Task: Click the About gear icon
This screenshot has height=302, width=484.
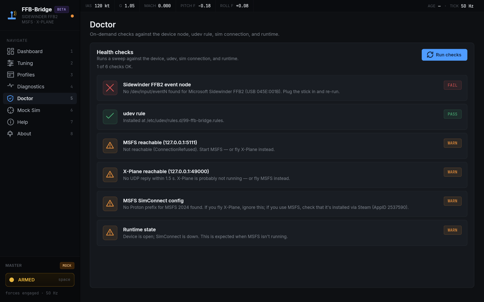Action: click(10, 134)
